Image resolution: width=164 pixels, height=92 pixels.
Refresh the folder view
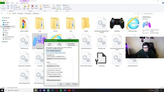tap(138, 14)
